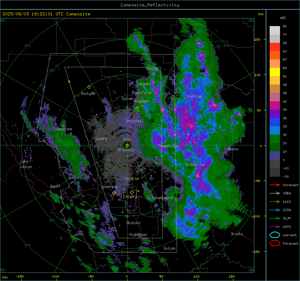
Task: Click the cyan 27ZW arrow icon
Action: [275, 210]
